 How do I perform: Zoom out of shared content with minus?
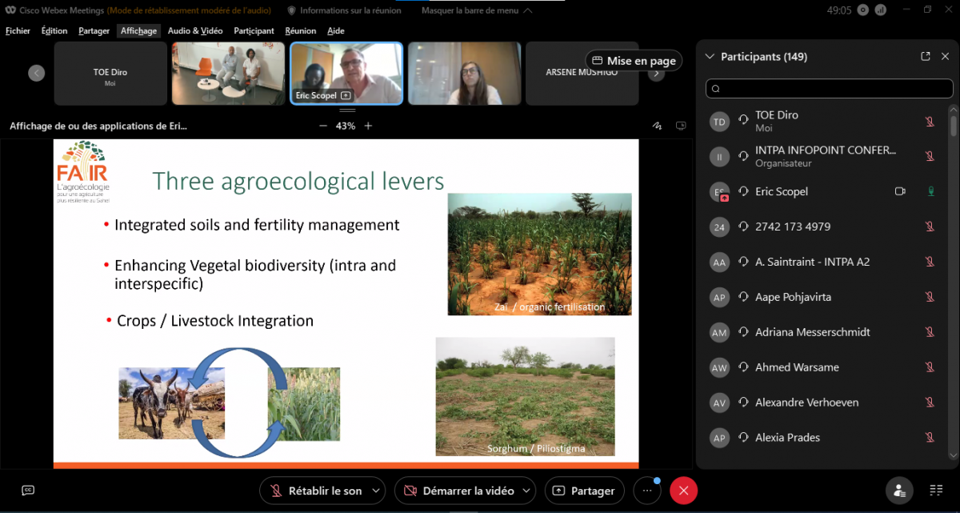[323, 126]
